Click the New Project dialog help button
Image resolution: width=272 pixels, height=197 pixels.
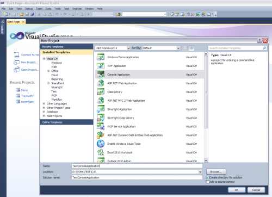tap(259, 40)
